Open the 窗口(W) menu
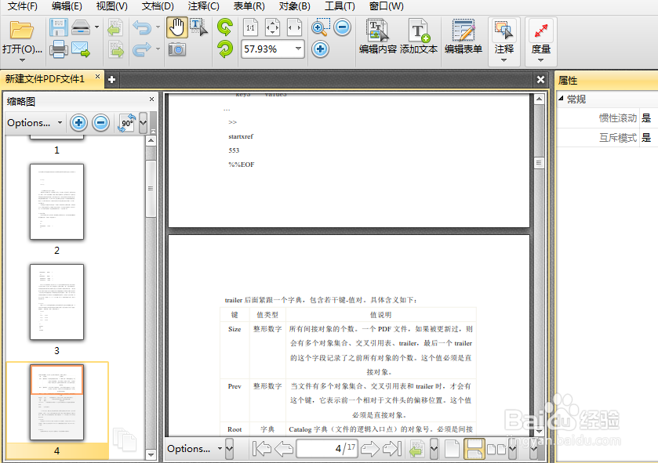This screenshot has width=658, height=463. pos(387,6)
